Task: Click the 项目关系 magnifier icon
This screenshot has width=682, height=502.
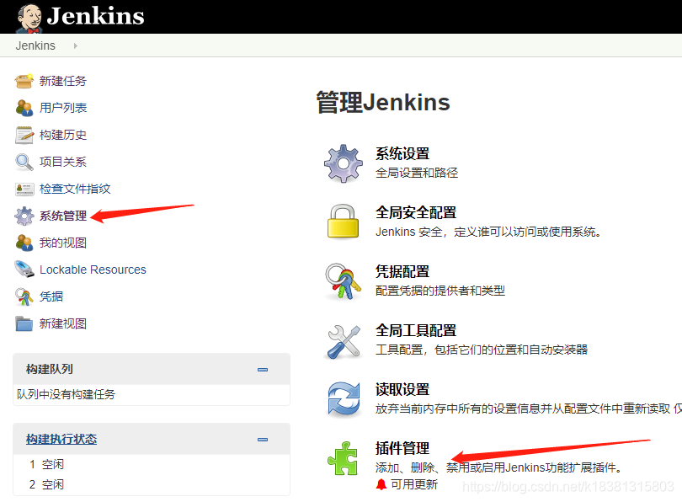Action: (24, 162)
